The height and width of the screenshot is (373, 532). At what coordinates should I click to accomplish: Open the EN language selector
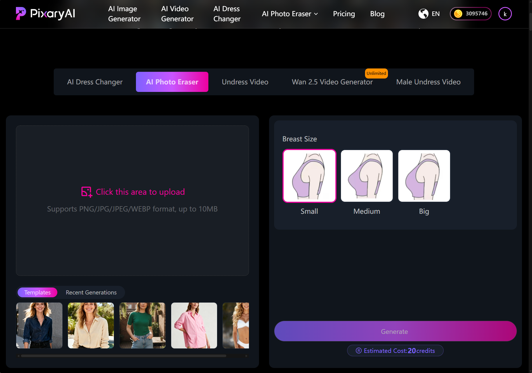436,14
